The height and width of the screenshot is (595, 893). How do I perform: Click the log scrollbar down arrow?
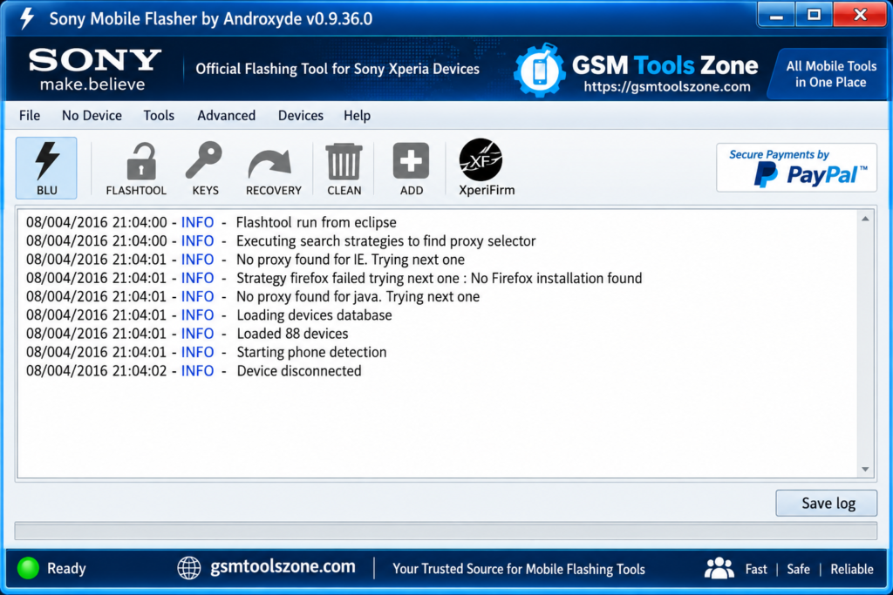865,470
